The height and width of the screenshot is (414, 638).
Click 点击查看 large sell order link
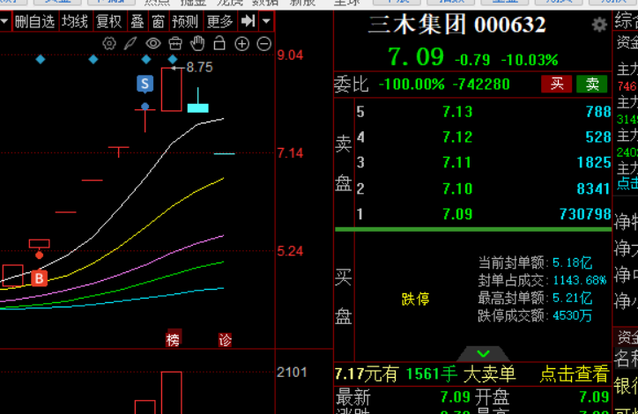pyautogui.click(x=575, y=374)
